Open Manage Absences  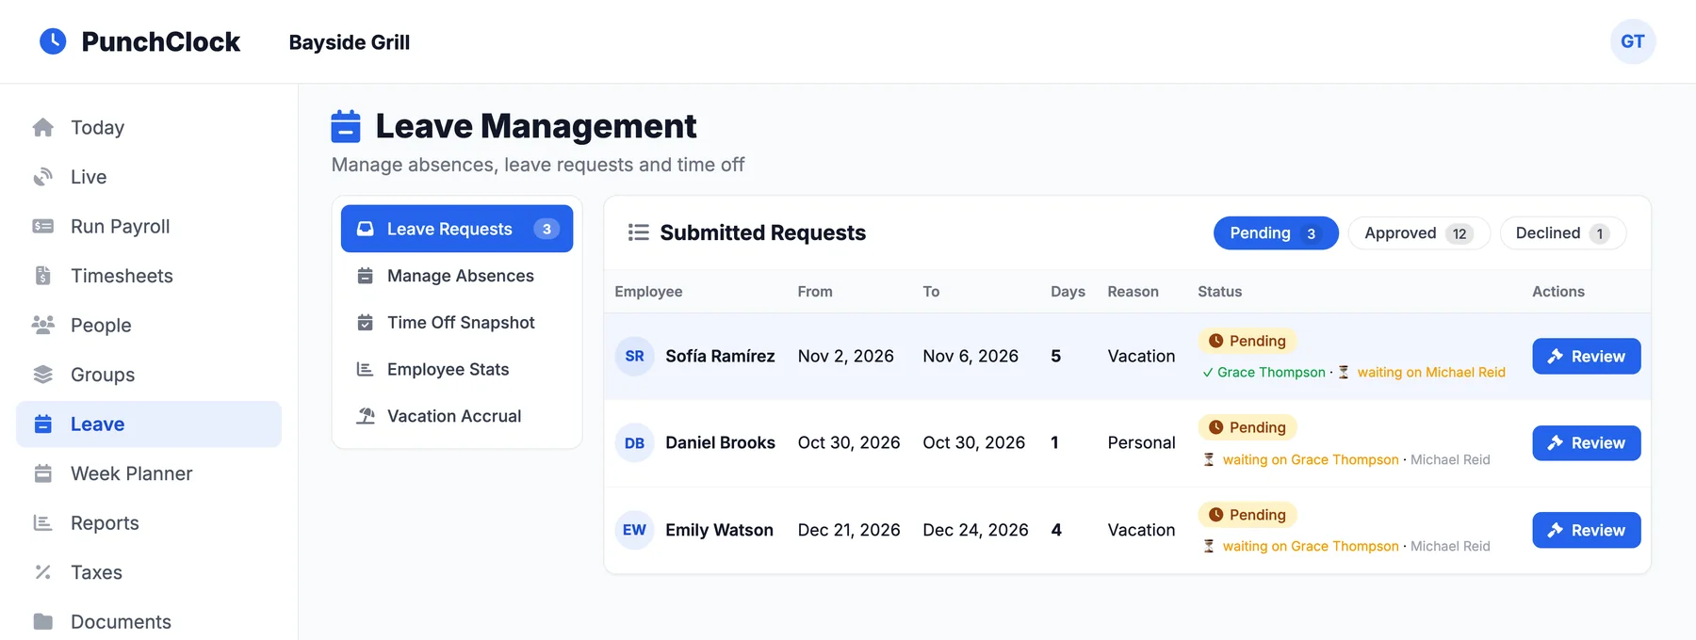pos(457,276)
